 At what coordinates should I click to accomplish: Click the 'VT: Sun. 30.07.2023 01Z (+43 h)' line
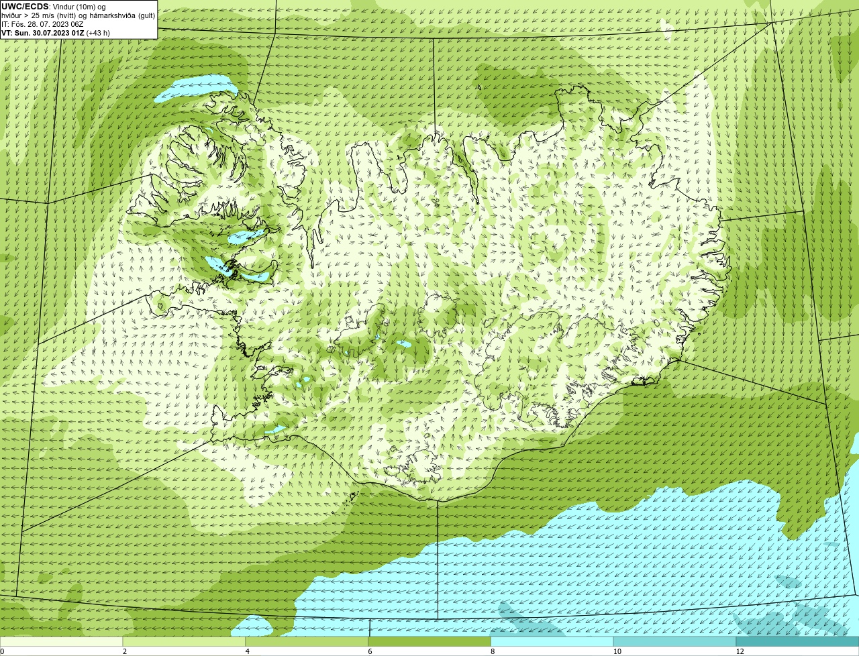pyautogui.click(x=56, y=32)
